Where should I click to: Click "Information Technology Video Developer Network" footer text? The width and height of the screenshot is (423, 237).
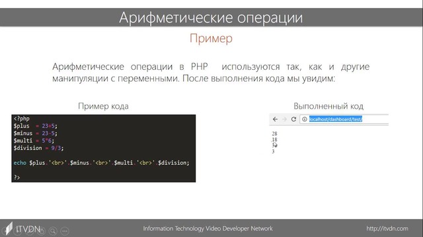[208, 228]
